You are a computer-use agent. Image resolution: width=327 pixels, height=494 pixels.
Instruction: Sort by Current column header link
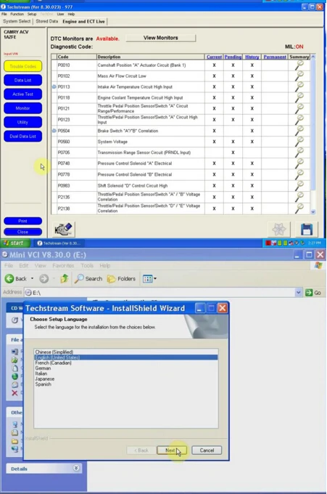tap(214, 57)
